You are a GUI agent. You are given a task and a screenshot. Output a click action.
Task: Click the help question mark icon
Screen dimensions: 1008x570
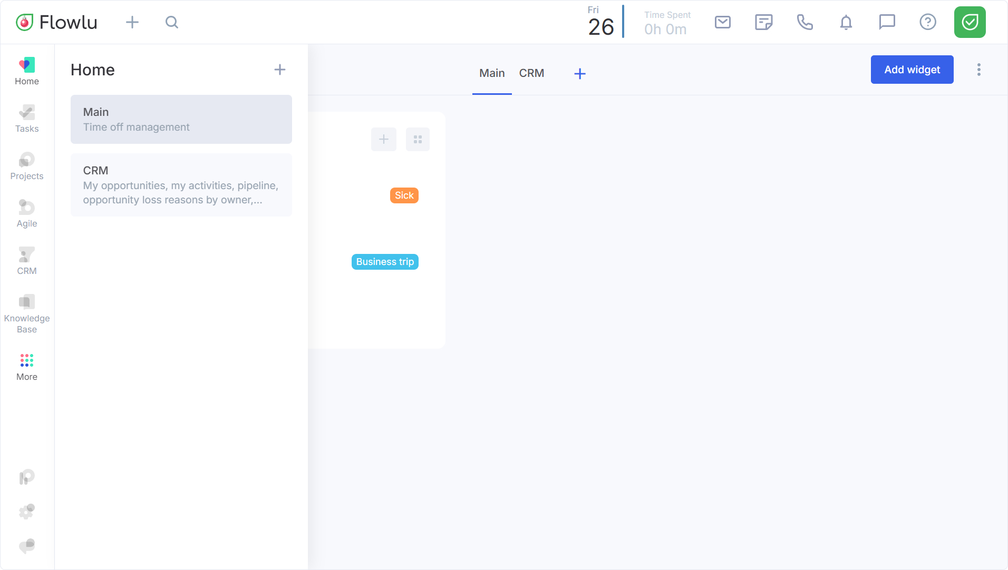(x=927, y=22)
